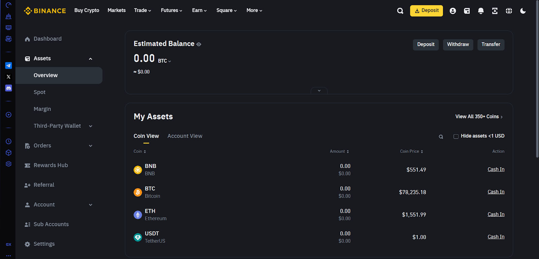This screenshot has height=259, width=539.
Task: Open the Player icon in browser sidebar
Action: click(9, 115)
